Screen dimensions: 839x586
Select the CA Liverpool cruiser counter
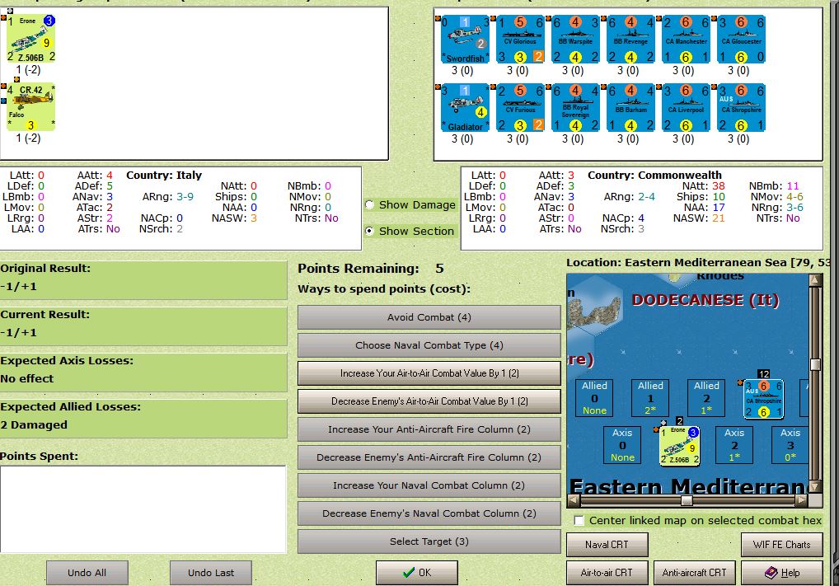click(686, 107)
